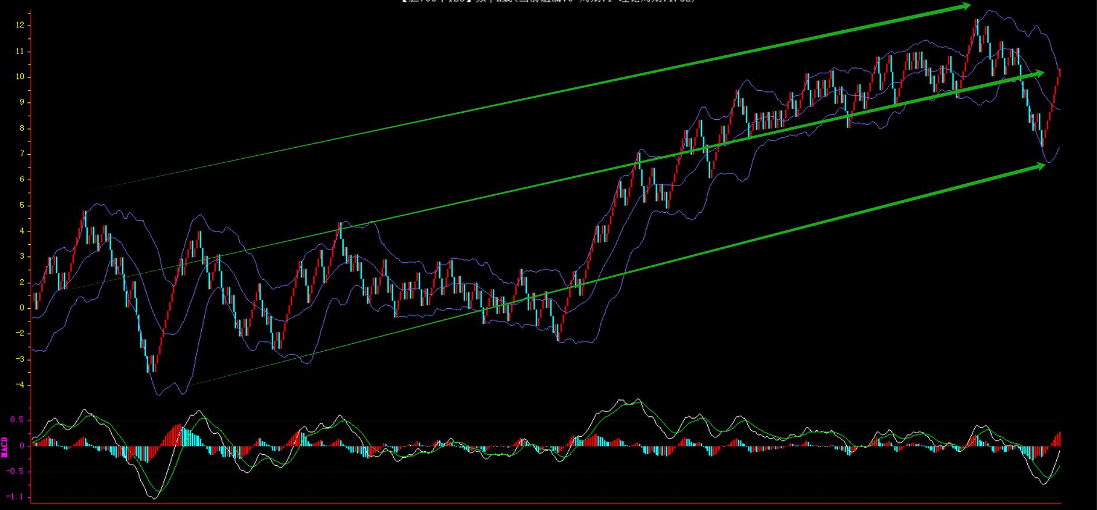Click the 0 label on price axis
This screenshot has height=510, width=1097.
point(22,308)
